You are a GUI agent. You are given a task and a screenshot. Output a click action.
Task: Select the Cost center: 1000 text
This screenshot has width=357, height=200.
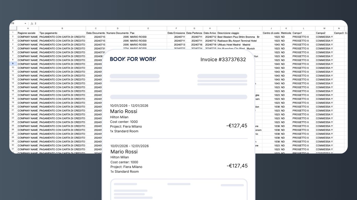[124, 122]
